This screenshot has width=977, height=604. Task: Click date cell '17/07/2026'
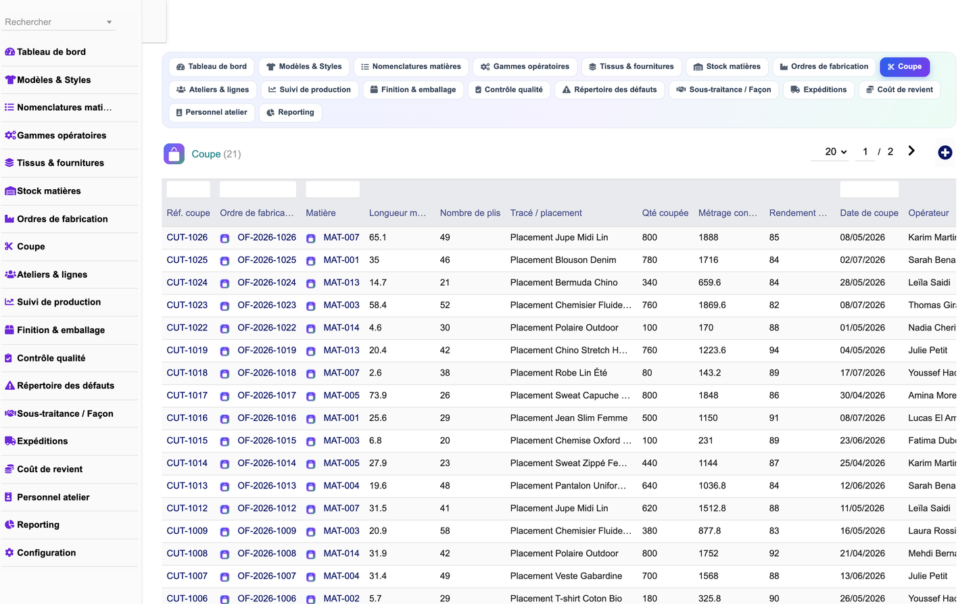pos(862,373)
